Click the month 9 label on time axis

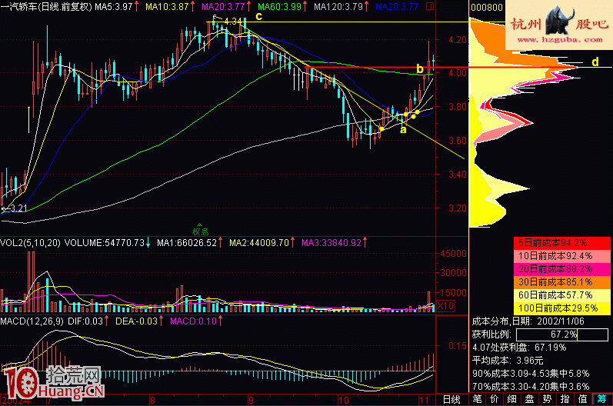tap(251, 400)
